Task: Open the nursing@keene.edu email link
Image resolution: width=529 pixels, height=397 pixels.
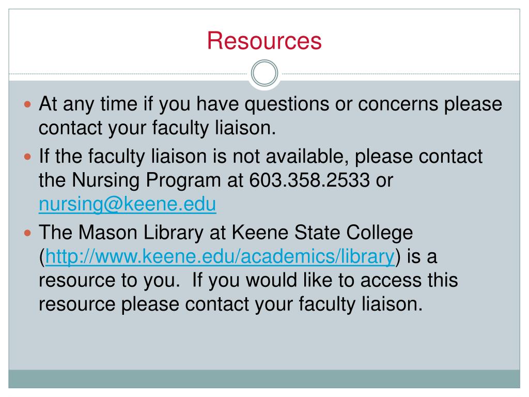Action: [127, 204]
